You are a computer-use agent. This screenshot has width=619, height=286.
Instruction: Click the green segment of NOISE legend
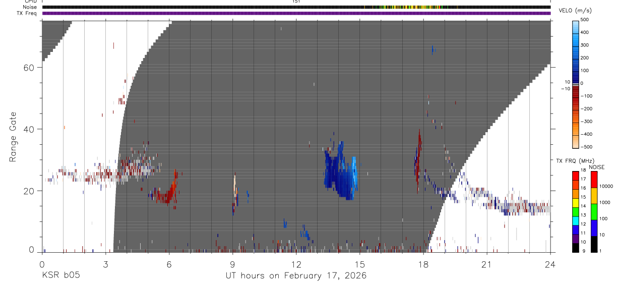coord(594,212)
